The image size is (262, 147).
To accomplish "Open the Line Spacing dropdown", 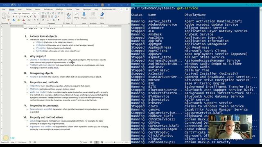I will 56,17.
